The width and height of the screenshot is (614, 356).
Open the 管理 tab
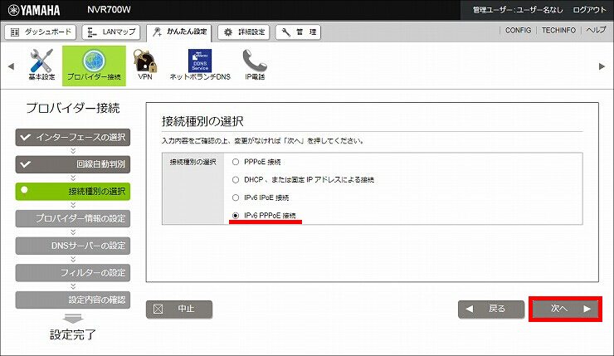[298, 32]
